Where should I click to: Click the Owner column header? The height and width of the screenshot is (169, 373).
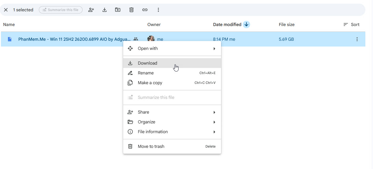[154, 24]
